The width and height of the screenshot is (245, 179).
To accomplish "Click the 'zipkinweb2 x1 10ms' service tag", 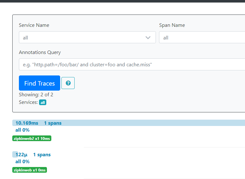I will pyautogui.click(x=32, y=139).
